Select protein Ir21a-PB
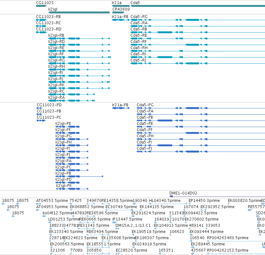This screenshot has width=265, height=255. click(x=120, y=105)
